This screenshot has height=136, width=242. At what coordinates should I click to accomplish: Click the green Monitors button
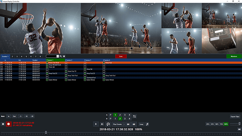click(234, 56)
